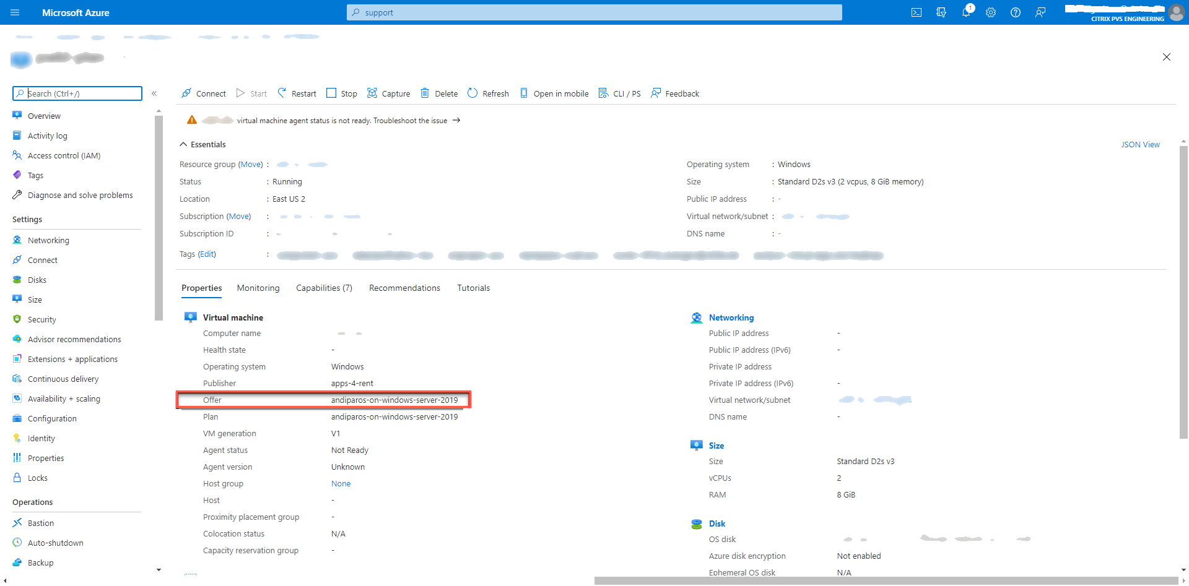Open Azure Cloud Shell from the top bar
Screen dimensions: 1189x586
[x=917, y=12]
